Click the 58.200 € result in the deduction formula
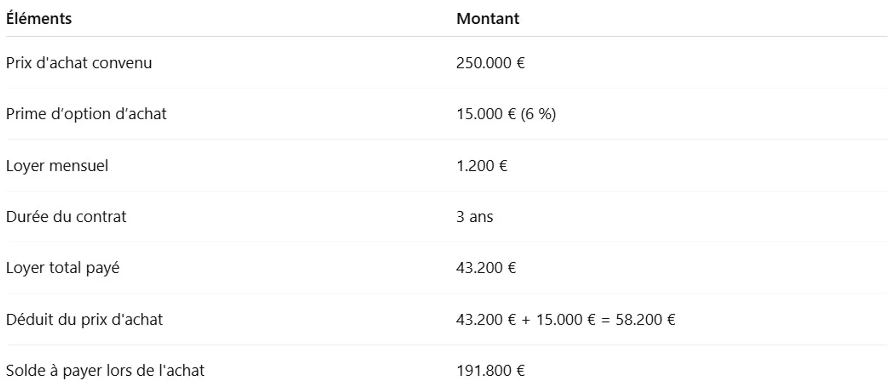Viewport: 896px width, 385px height. pos(645,320)
